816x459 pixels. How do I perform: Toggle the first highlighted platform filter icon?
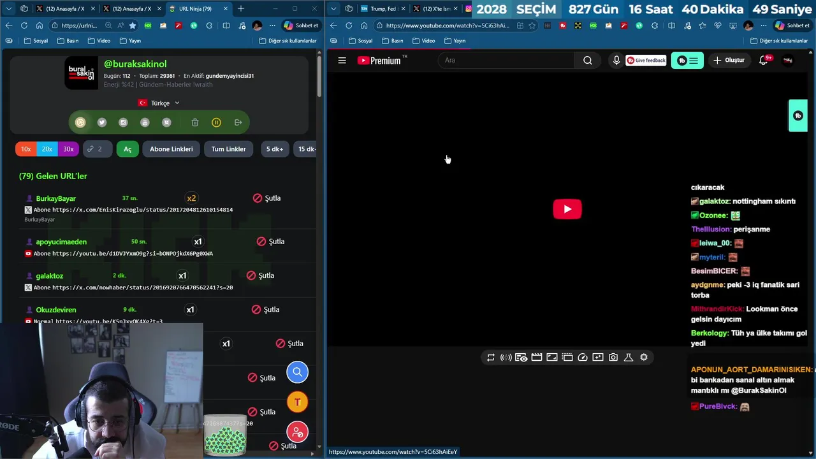click(80, 122)
